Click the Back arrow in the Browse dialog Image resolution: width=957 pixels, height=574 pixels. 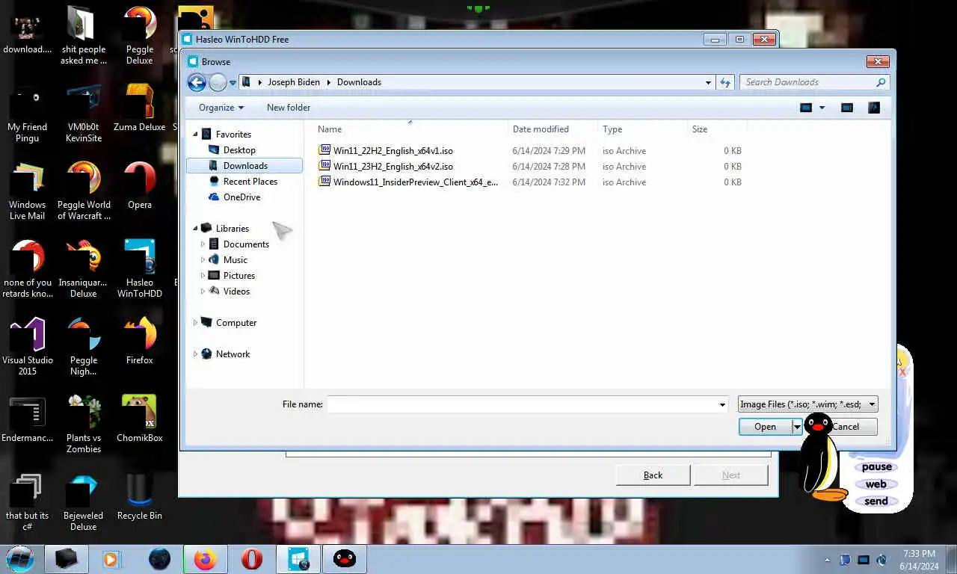197,82
